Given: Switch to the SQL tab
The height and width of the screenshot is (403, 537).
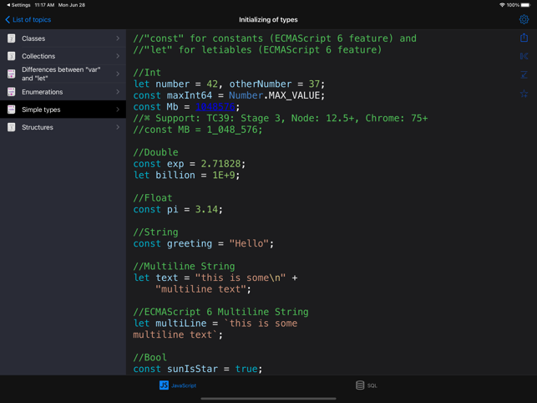Looking at the screenshot, I should tap(367, 385).
